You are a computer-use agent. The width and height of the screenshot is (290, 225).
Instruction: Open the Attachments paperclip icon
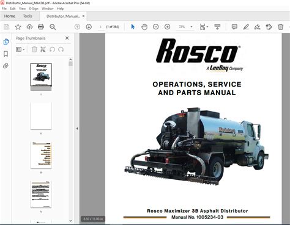point(6,66)
